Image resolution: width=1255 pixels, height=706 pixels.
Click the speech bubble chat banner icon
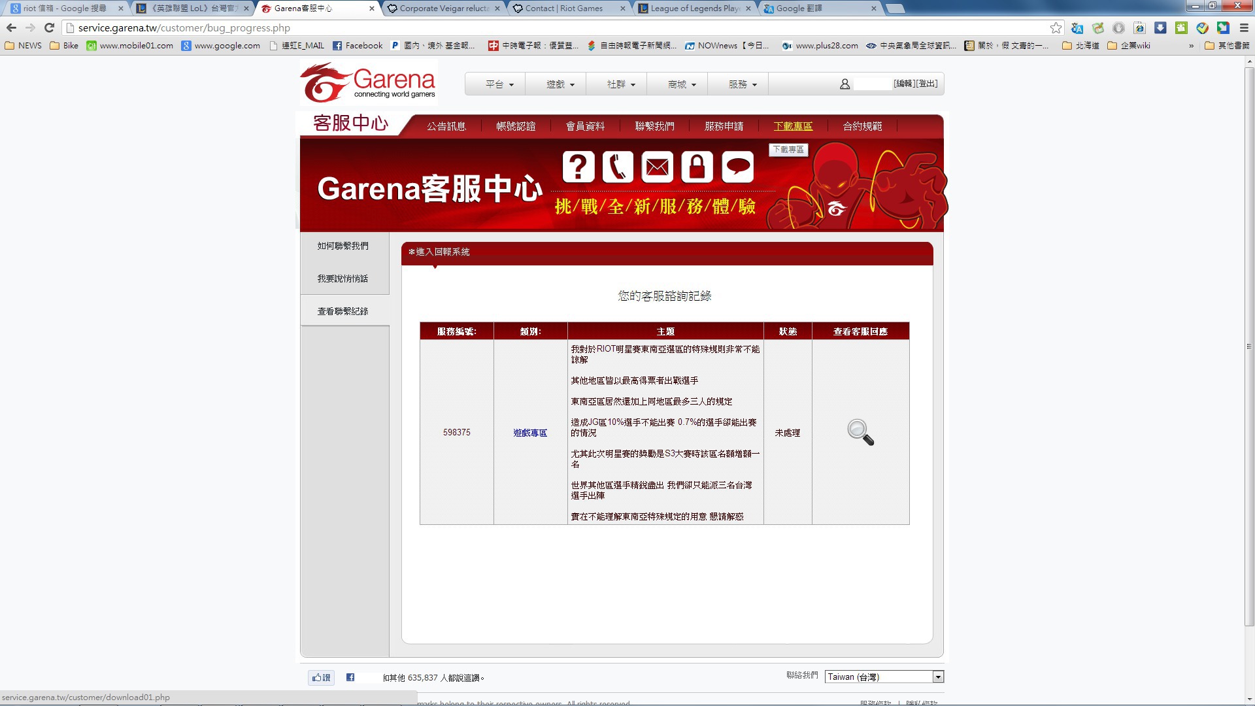(738, 167)
